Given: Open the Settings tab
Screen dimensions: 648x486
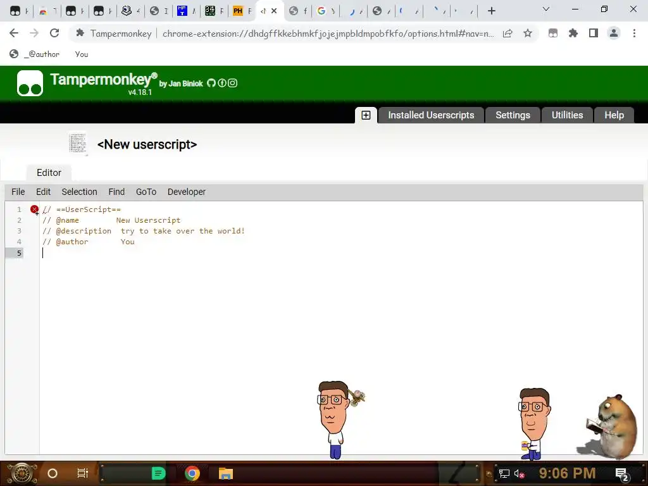Looking at the screenshot, I should (513, 115).
